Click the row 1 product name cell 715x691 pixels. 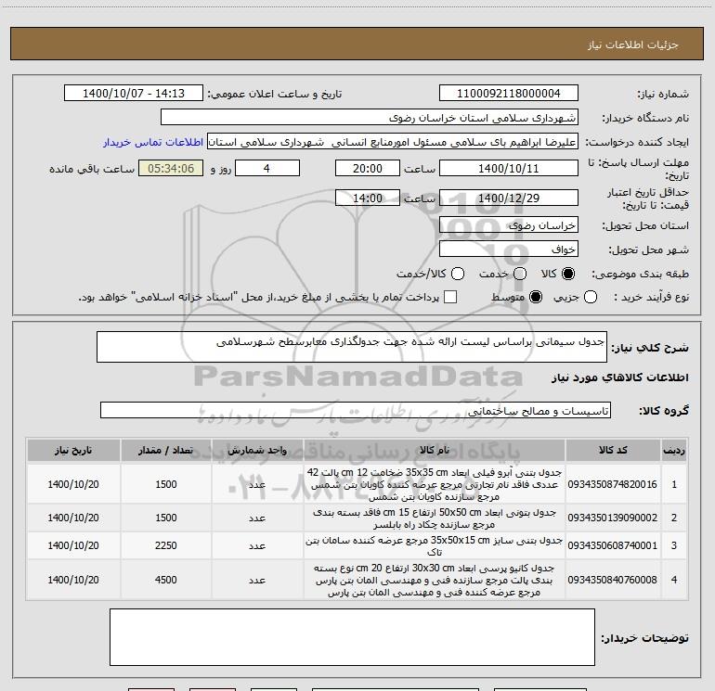pos(435,484)
